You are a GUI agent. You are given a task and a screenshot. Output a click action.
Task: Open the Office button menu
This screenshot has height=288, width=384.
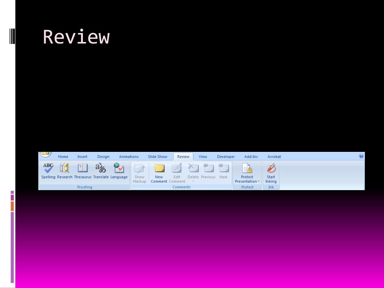click(45, 154)
